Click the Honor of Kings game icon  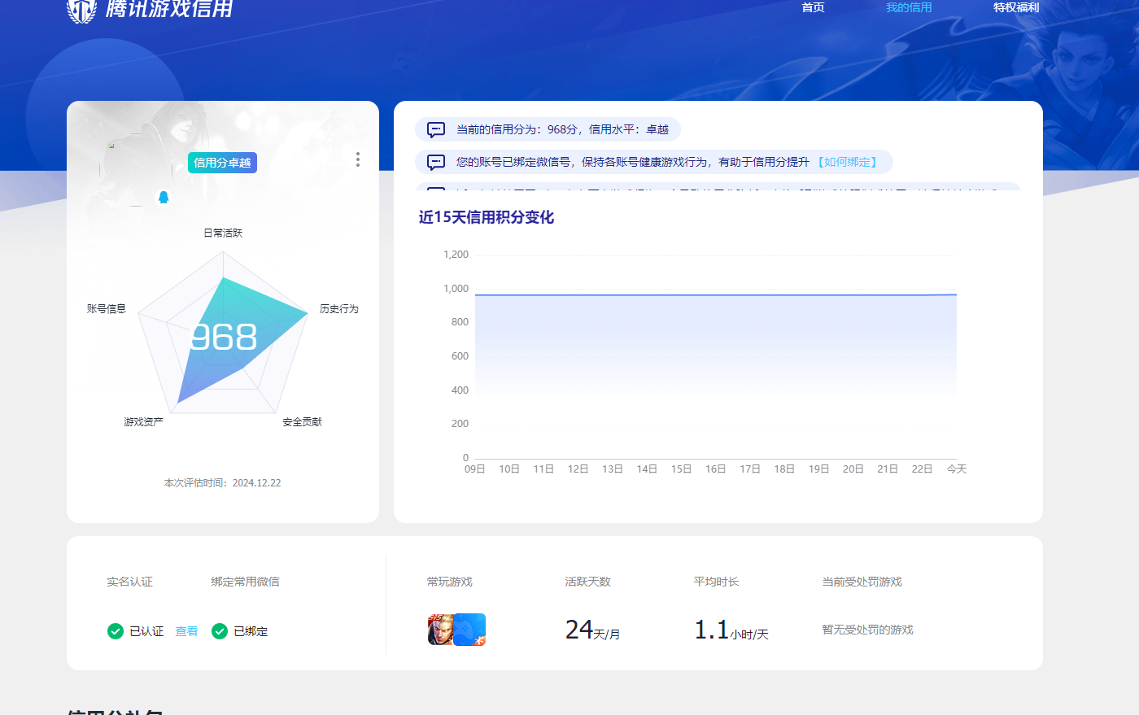click(x=440, y=630)
